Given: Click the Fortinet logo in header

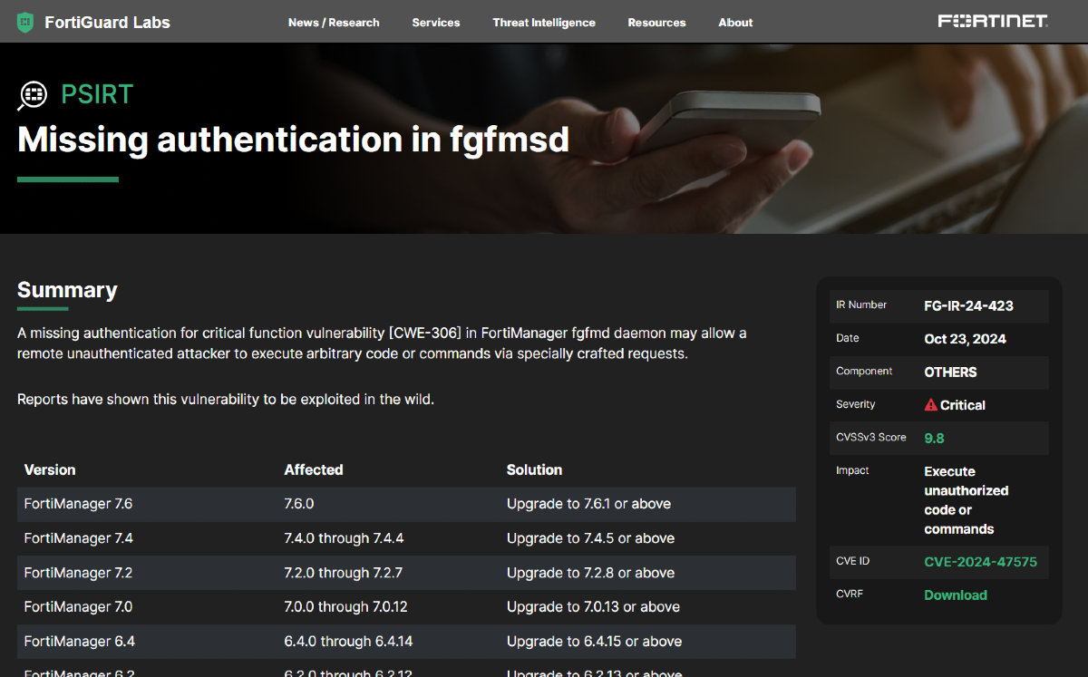Looking at the screenshot, I should coord(993,21).
